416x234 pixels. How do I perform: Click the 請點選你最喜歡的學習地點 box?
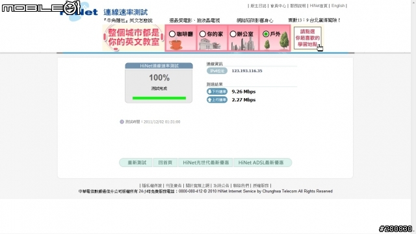[307, 38]
